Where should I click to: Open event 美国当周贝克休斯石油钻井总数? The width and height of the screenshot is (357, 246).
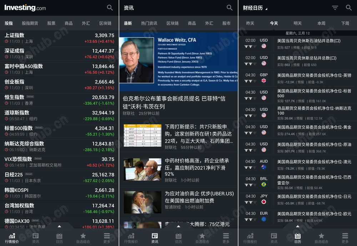coord(298,43)
